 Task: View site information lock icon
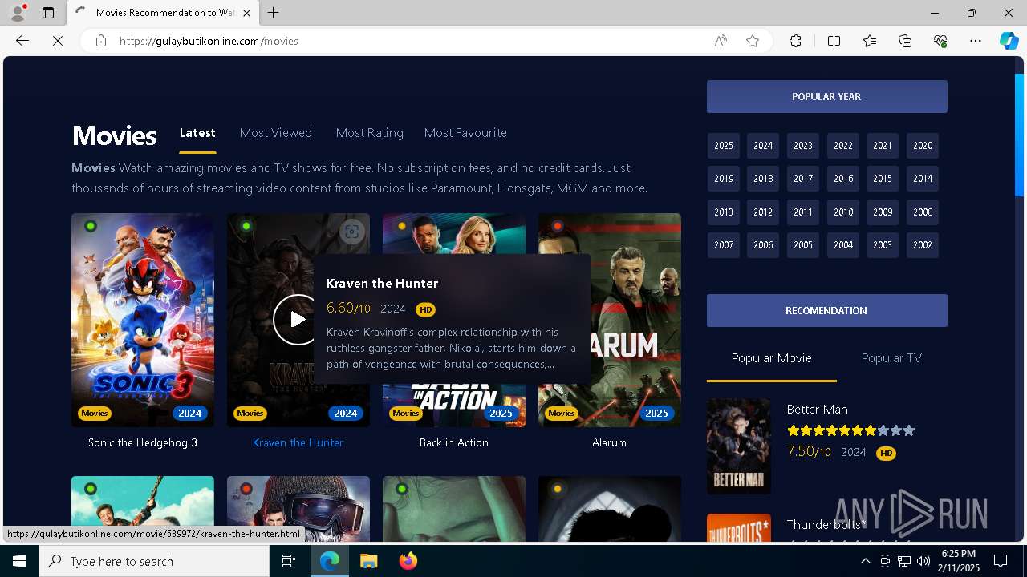coord(100,41)
